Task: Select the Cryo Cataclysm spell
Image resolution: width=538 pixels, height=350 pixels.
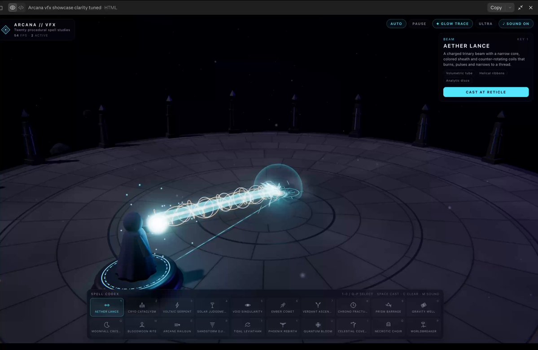Action: pos(142,307)
